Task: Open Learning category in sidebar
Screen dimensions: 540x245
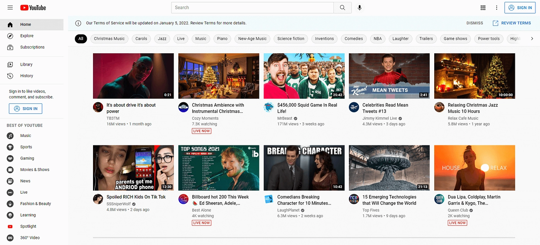Action: click(x=32, y=215)
